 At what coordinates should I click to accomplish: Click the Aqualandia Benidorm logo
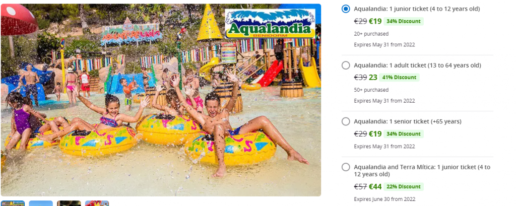click(x=270, y=23)
